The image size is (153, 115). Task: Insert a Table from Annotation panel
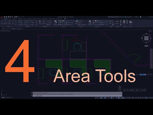(x=49, y=25)
